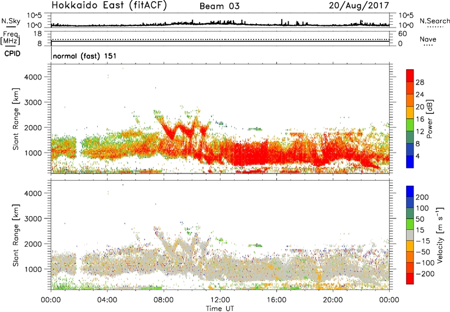450x312 pixels.
Task: Click the '04:00' time tick label
Action: coord(107,300)
